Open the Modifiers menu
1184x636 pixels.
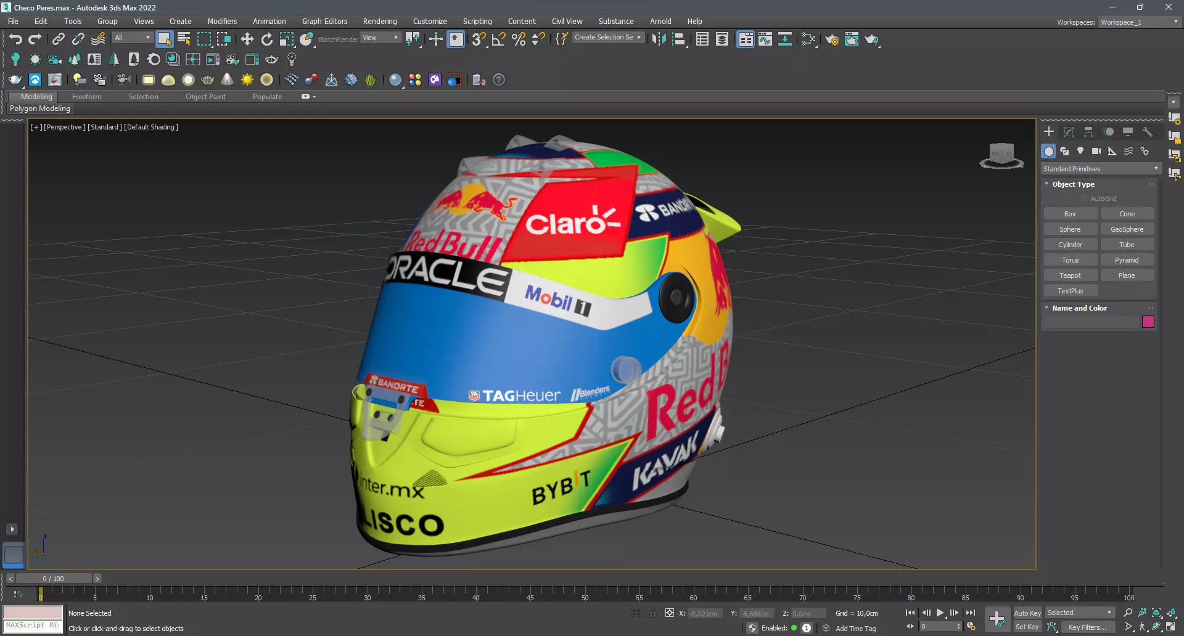click(x=222, y=21)
